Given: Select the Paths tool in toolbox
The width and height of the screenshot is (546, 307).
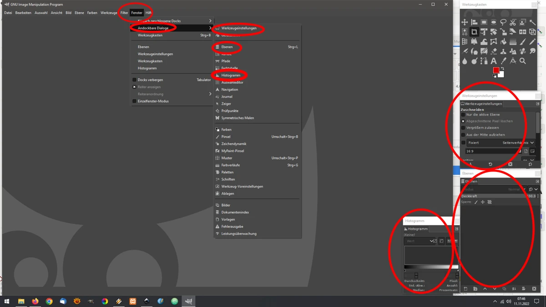Looking at the screenshot, I should pos(484,61).
